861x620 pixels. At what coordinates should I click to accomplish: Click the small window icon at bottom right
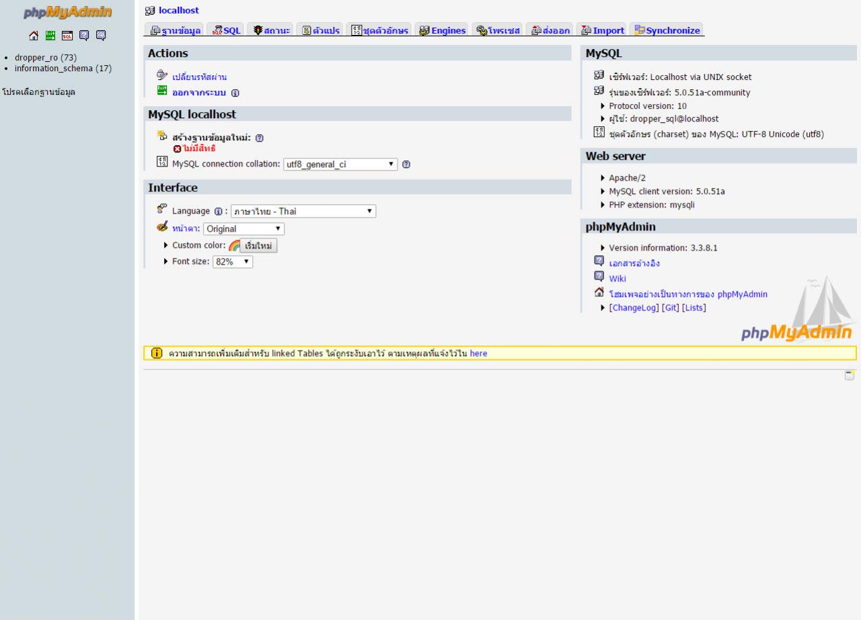pyautogui.click(x=850, y=375)
